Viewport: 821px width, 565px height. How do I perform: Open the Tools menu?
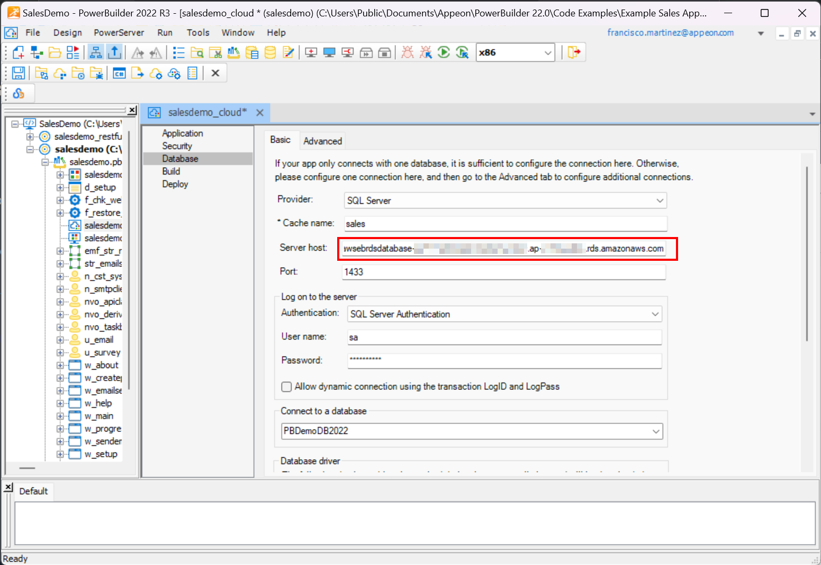click(x=198, y=33)
